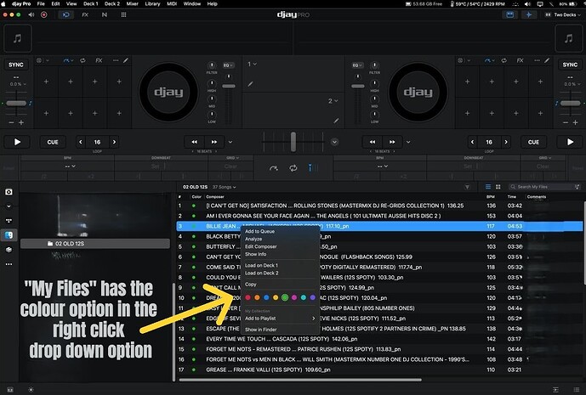Open My Files source in library sidebar
The height and width of the screenshot is (395, 586).
[x=9, y=234]
